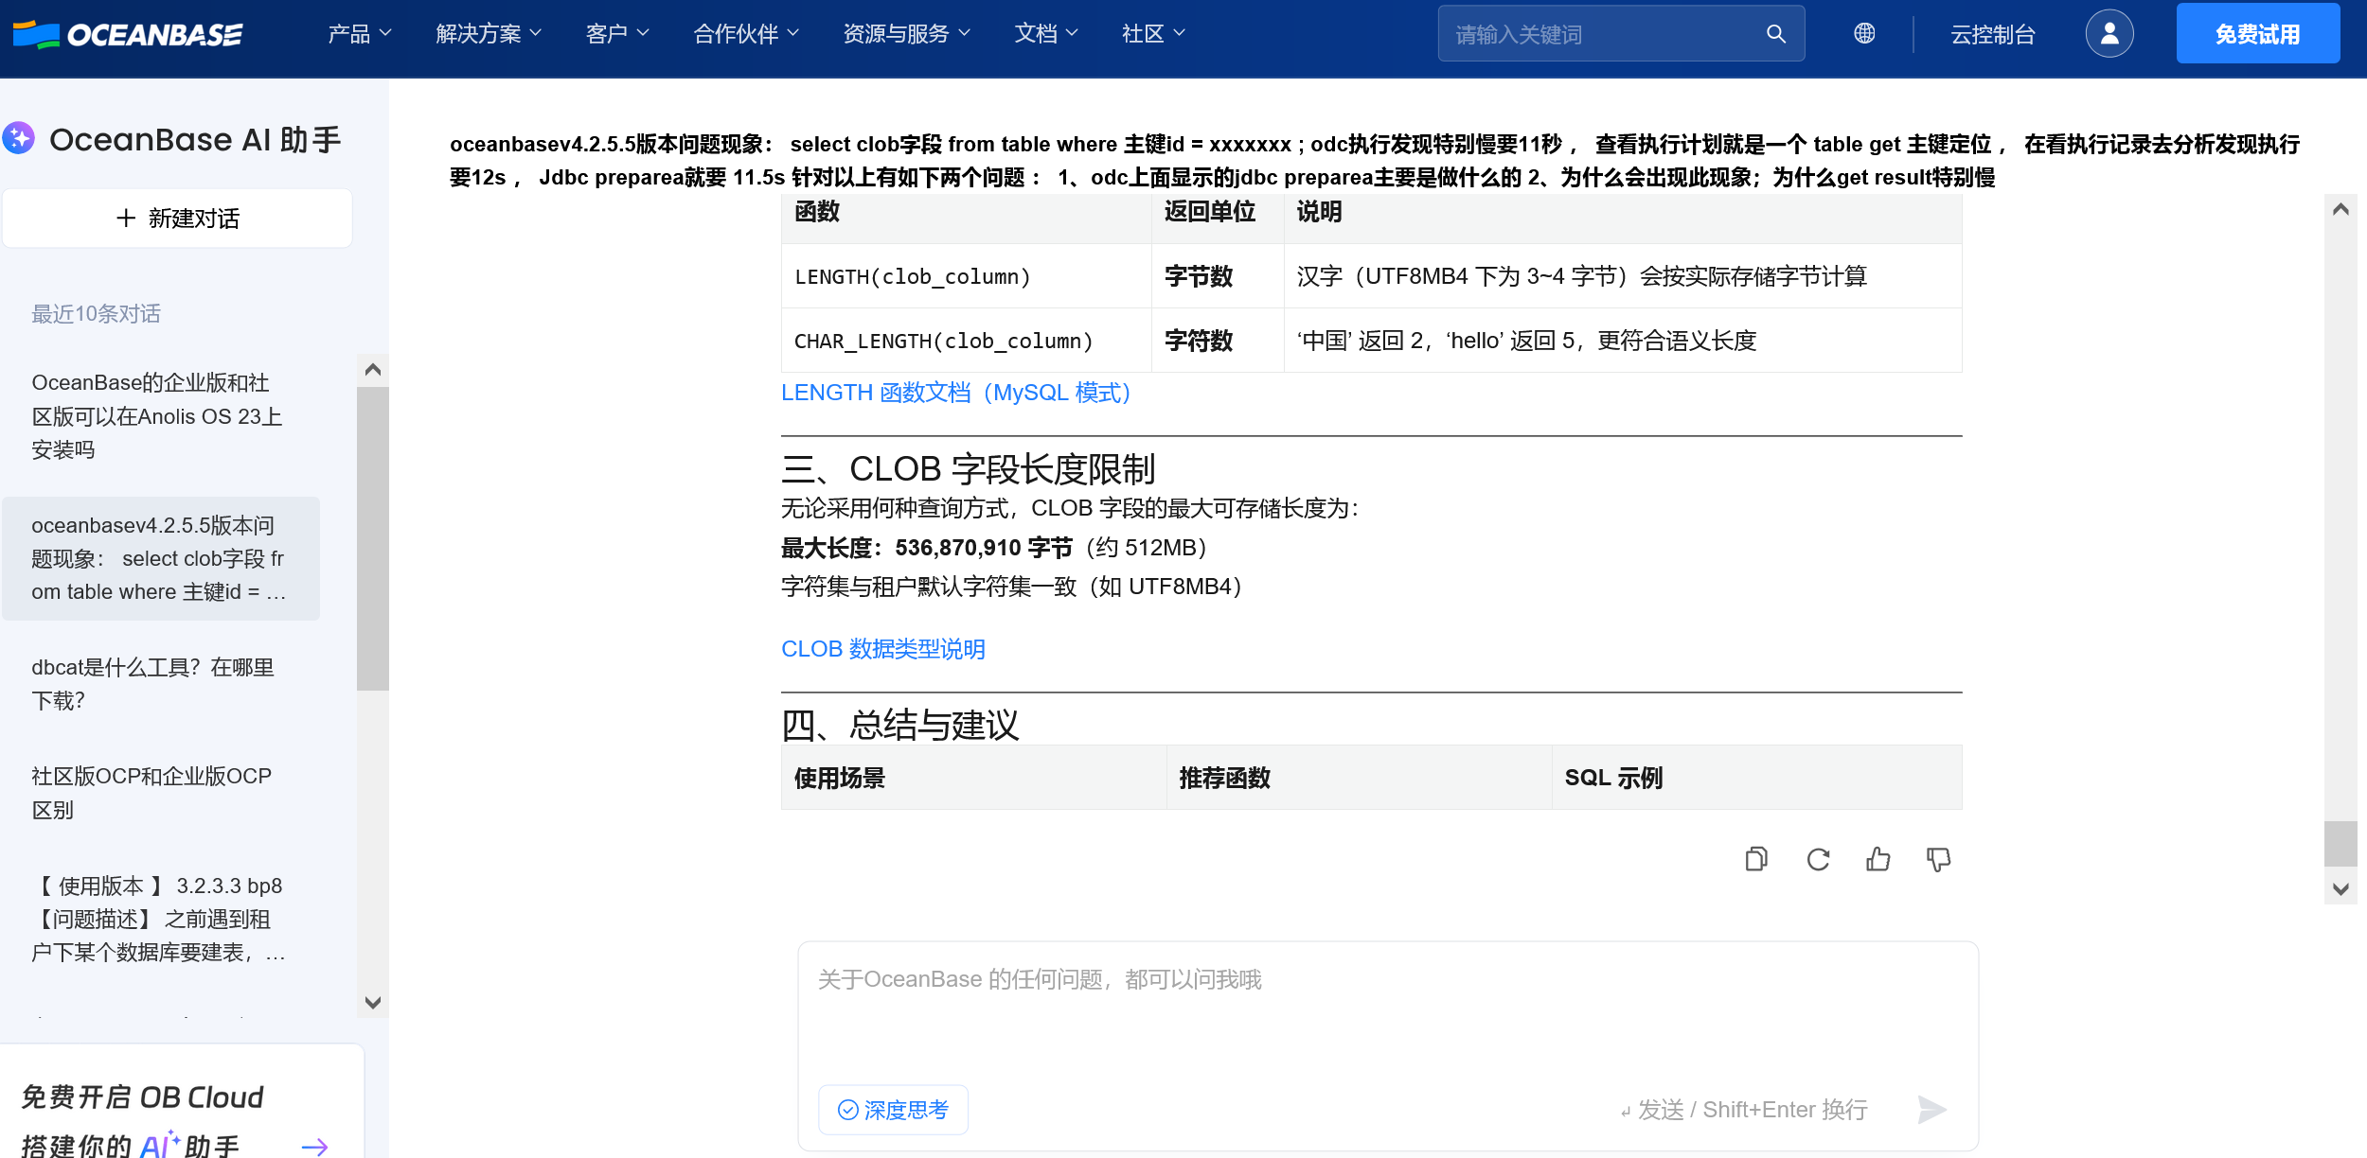The image size is (2367, 1158).
Task: Open the user account avatar icon
Action: 2109,34
